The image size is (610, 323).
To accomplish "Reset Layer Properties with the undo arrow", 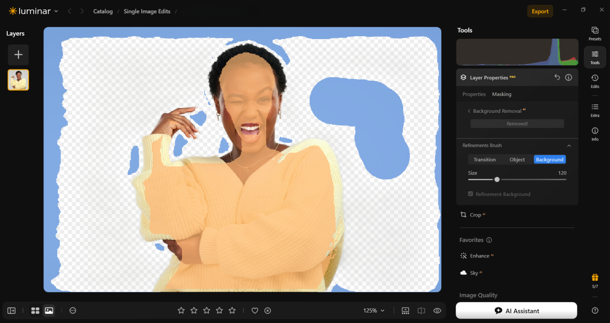I will point(557,77).
